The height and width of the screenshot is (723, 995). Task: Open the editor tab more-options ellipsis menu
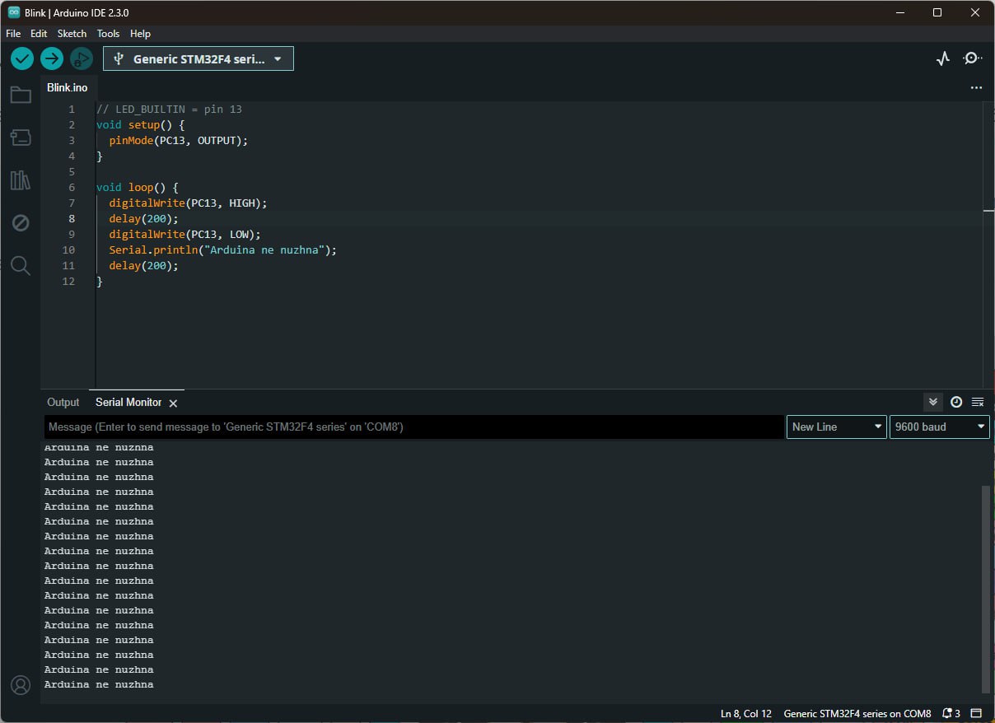976,87
